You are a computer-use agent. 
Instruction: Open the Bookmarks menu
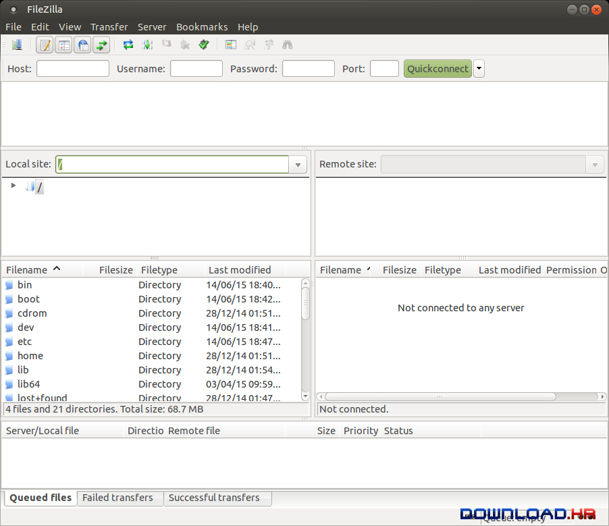(202, 27)
